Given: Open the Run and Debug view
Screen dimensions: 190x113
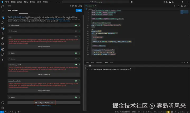Looking at the screenshot, I should [x=3, y=23].
